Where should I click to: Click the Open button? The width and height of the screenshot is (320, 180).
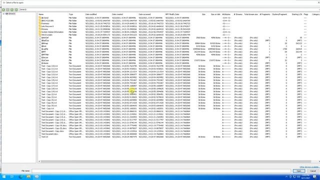[299, 171]
